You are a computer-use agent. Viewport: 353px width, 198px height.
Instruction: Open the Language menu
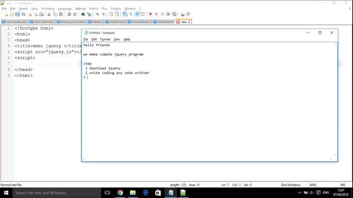click(65, 9)
